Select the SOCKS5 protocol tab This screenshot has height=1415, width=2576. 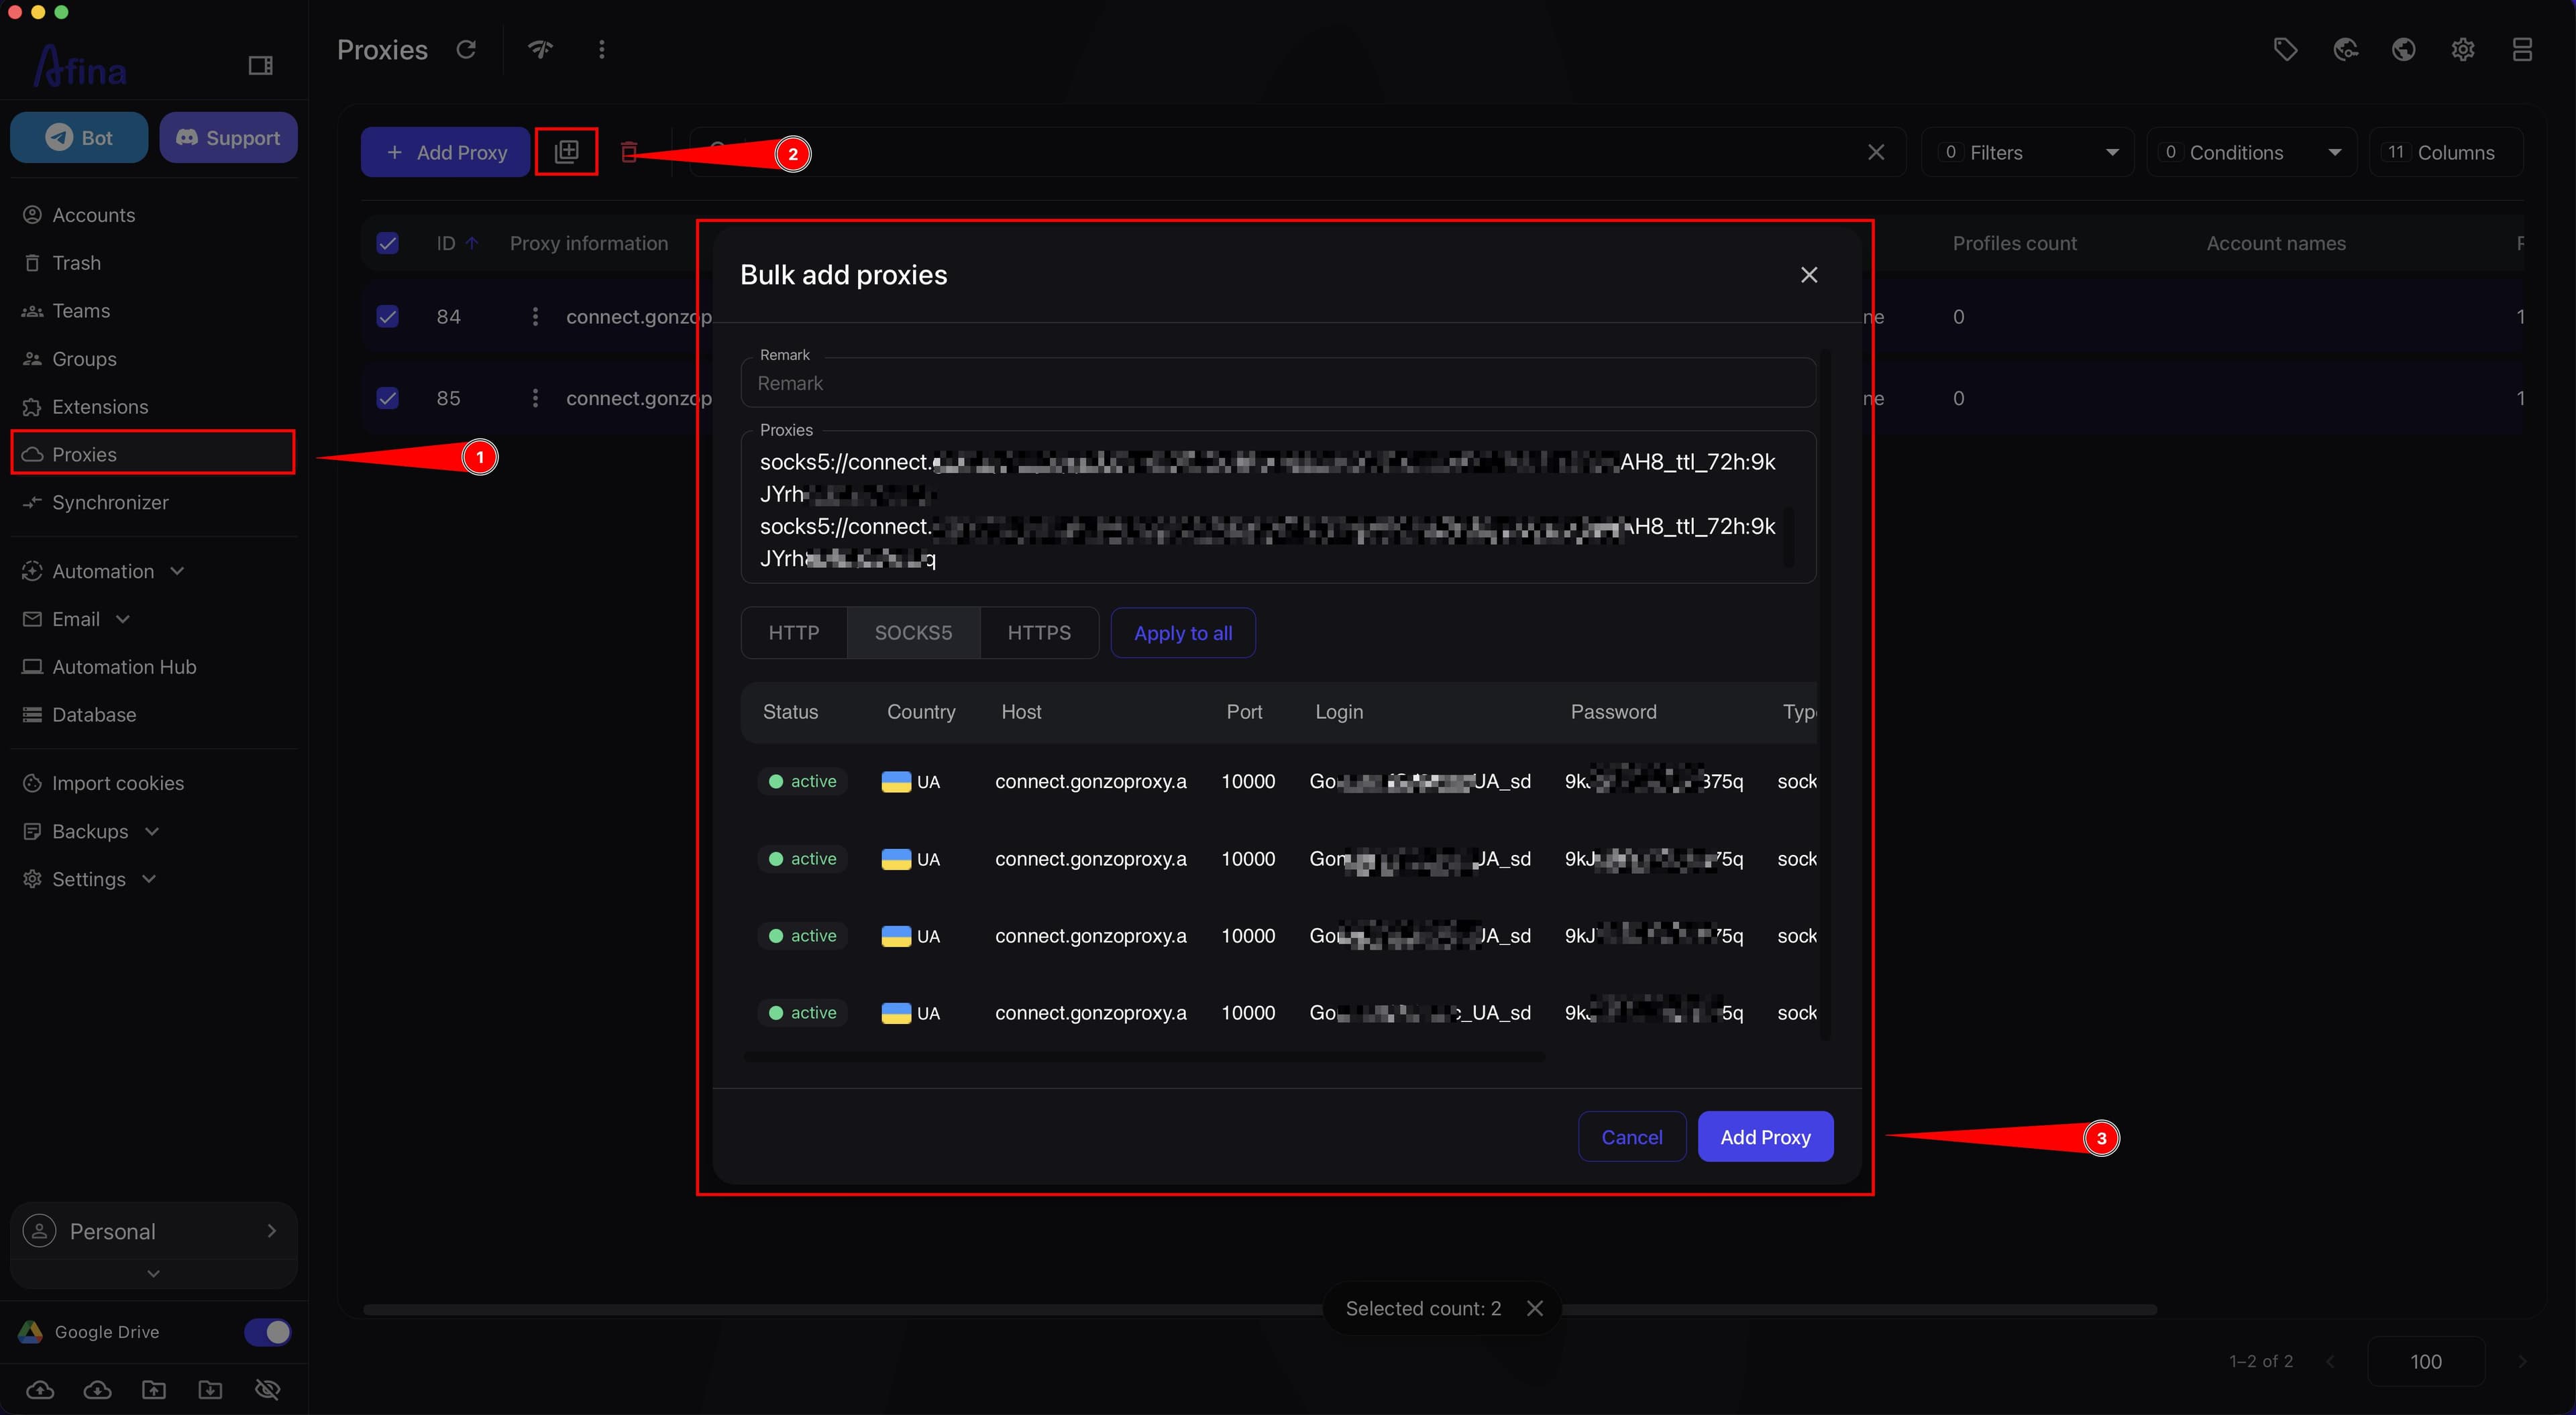(913, 632)
